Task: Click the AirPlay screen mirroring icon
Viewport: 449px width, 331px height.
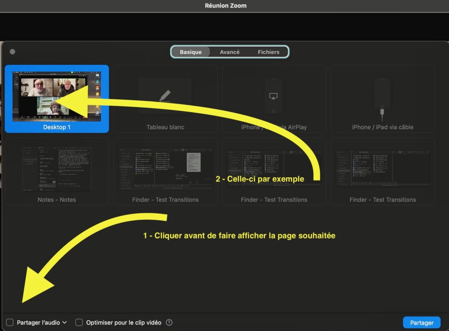Action: [274, 96]
